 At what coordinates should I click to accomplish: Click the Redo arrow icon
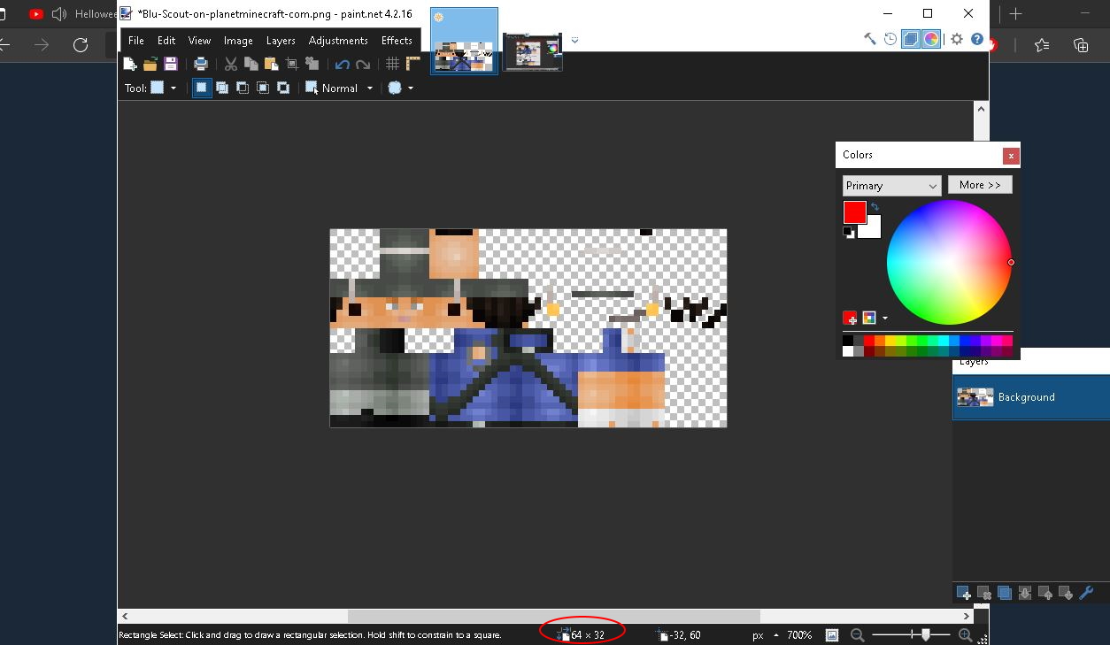[363, 64]
